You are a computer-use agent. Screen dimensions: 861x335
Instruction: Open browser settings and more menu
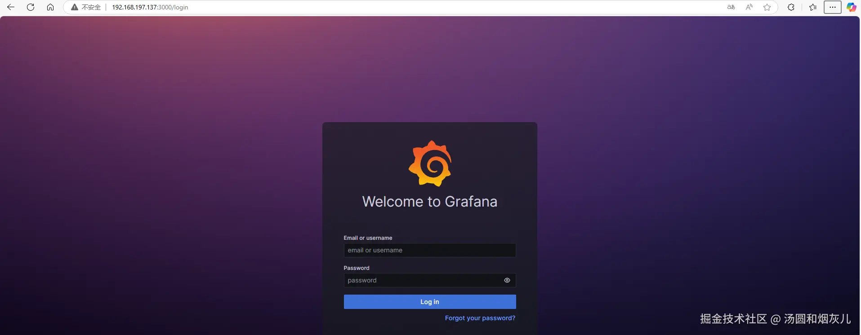[833, 7]
